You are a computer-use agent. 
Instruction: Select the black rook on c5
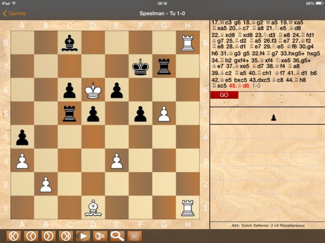[69, 114]
